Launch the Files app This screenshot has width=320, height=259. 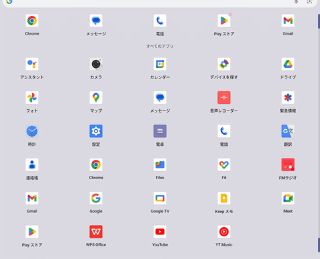coord(160,164)
